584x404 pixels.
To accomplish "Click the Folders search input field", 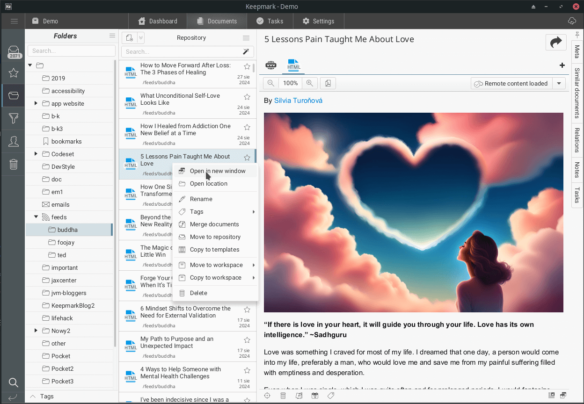I will point(71,50).
